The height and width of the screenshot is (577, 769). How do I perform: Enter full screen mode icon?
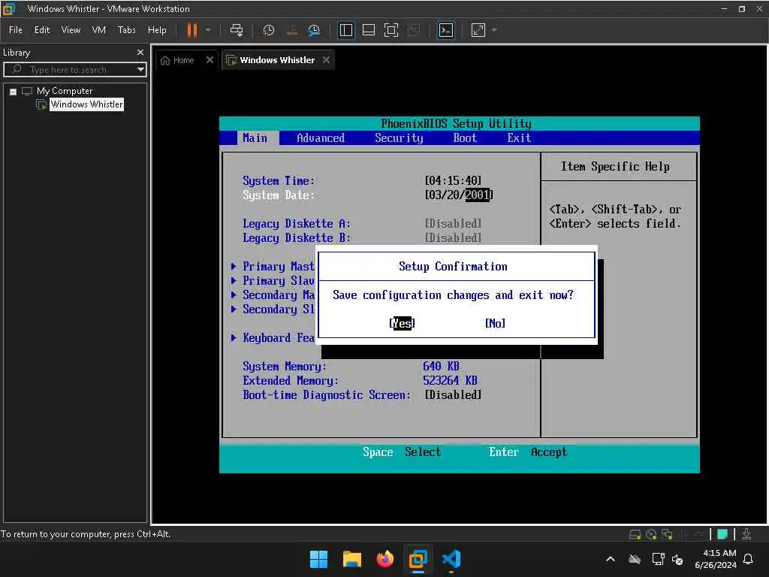click(391, 30)
